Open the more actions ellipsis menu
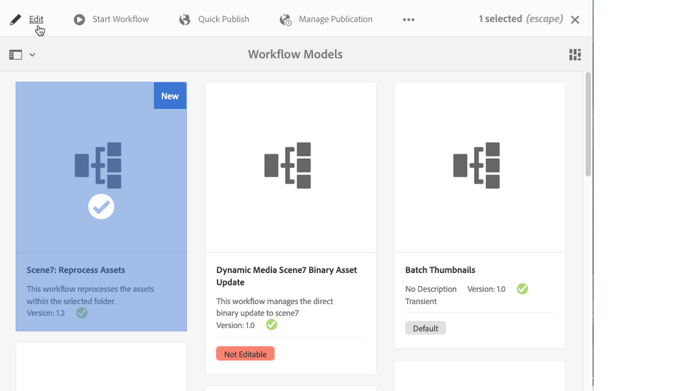This screenshot has width=696, height=391. [408, 19]
